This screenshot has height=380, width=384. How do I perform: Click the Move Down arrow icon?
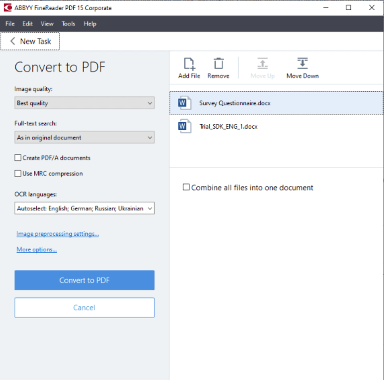pyautogui.click(x=302, y=64)
